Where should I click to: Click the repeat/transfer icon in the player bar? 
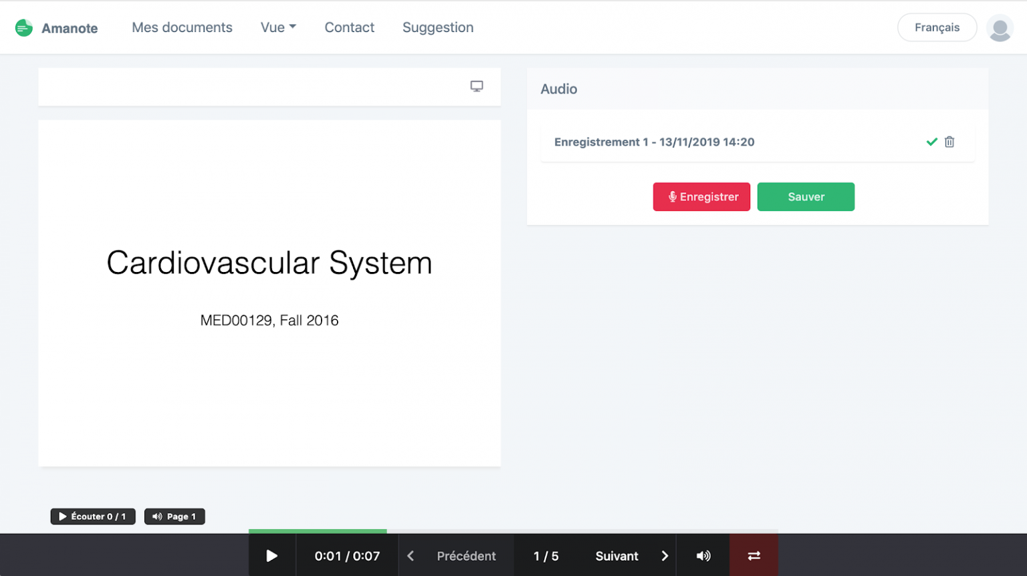[x=754, y=555]
